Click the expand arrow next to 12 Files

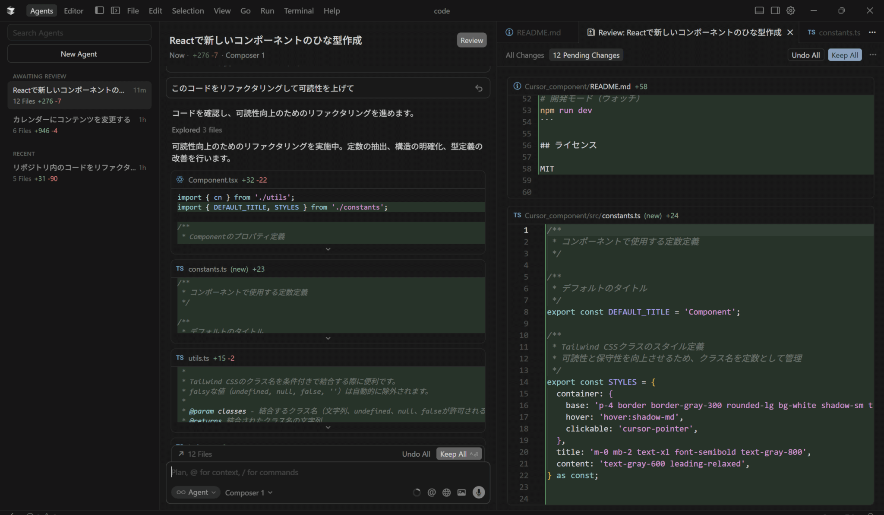(x=181, y=454)
